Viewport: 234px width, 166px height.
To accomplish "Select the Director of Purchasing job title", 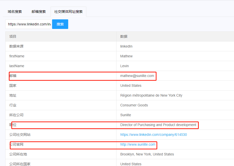I will [x=158, y=125].
